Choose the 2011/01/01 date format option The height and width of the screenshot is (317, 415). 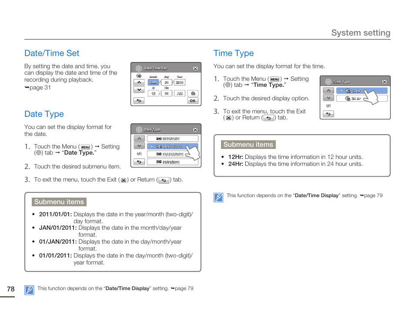pos(173,139)
